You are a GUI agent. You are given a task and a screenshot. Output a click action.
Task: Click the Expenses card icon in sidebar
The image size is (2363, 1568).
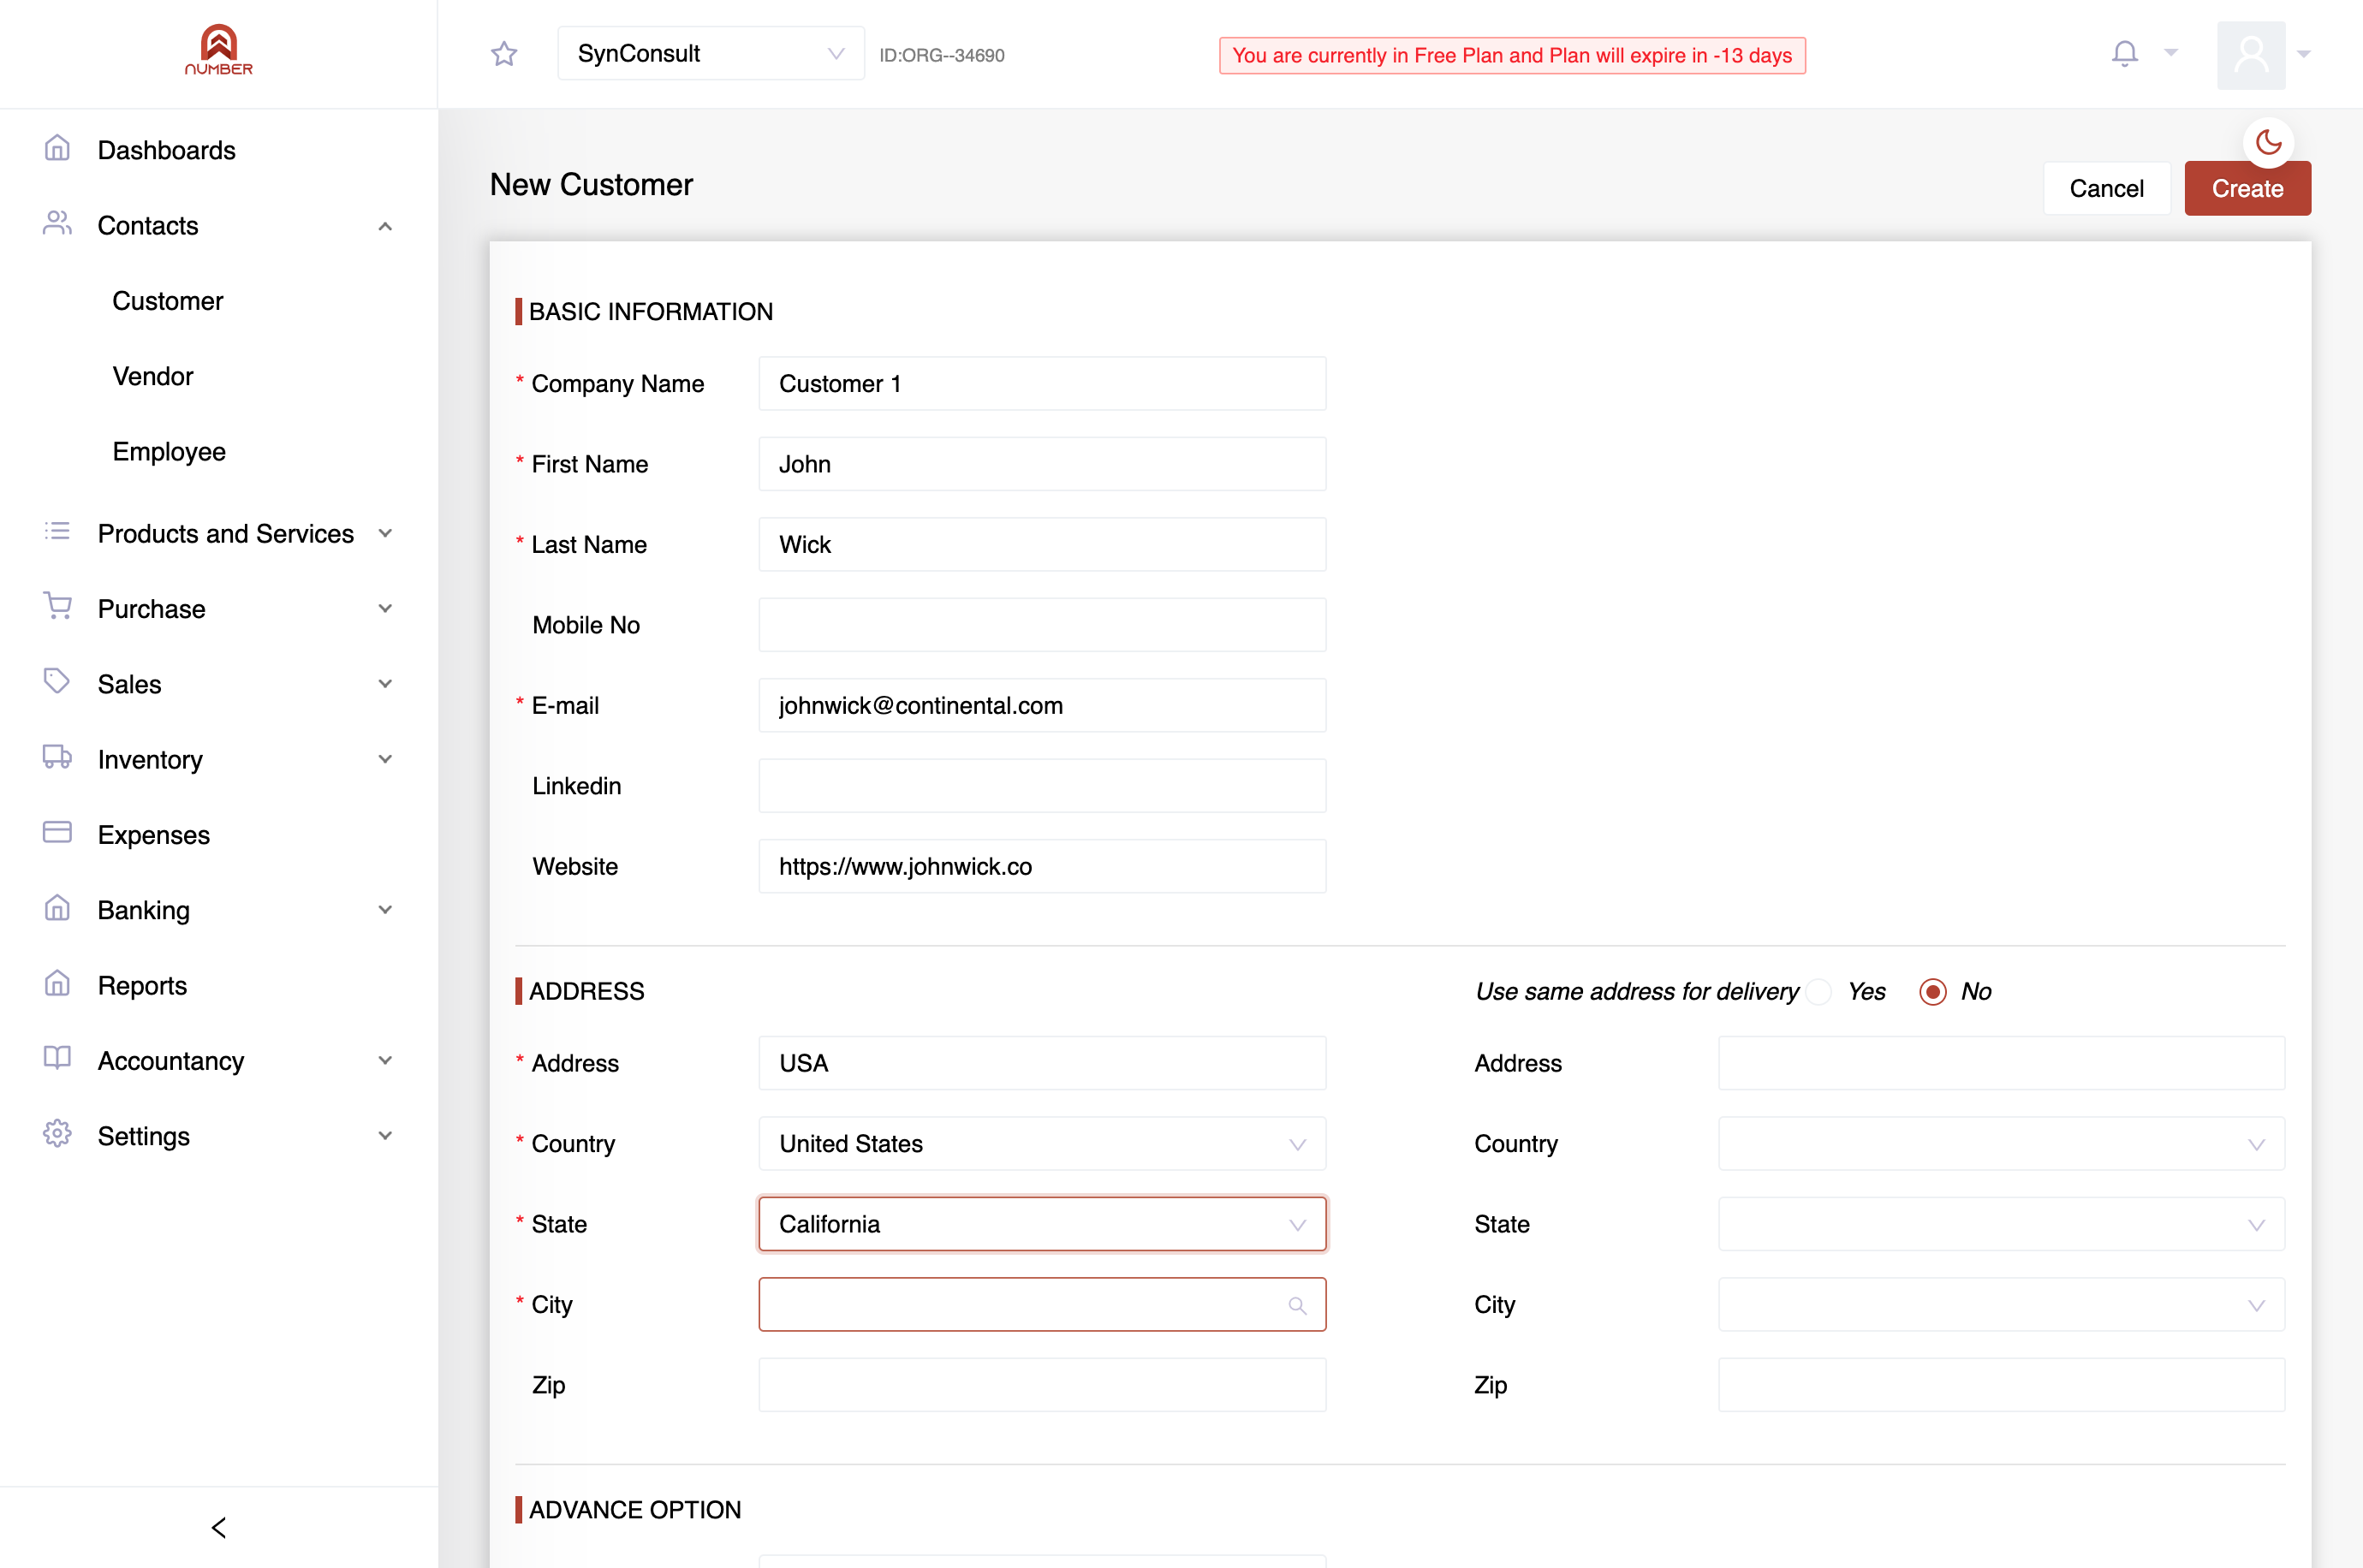coord(57,833)
